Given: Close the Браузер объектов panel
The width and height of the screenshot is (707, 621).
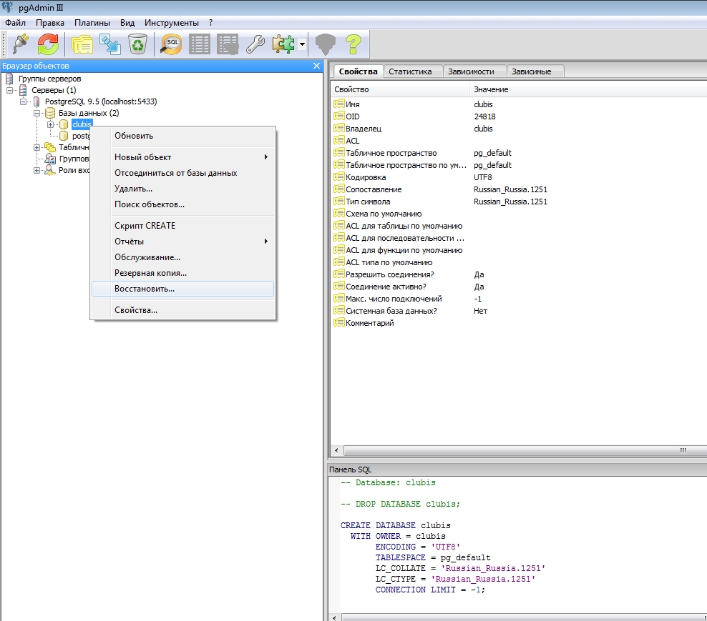Looking at the screenshot, I should [x=316, y=66].
